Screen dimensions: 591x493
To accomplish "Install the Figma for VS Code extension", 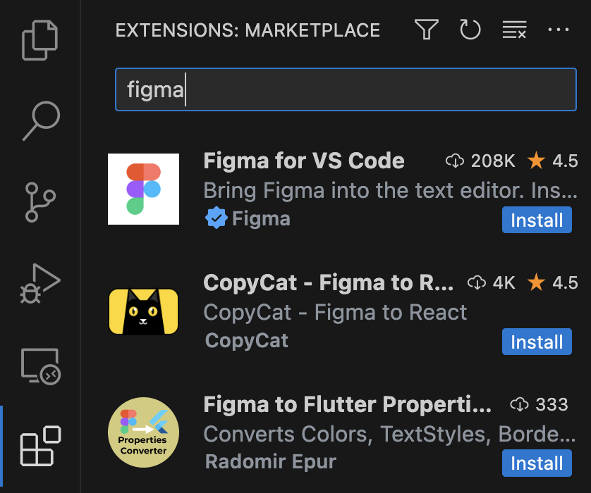I will [x=537, y=220].
